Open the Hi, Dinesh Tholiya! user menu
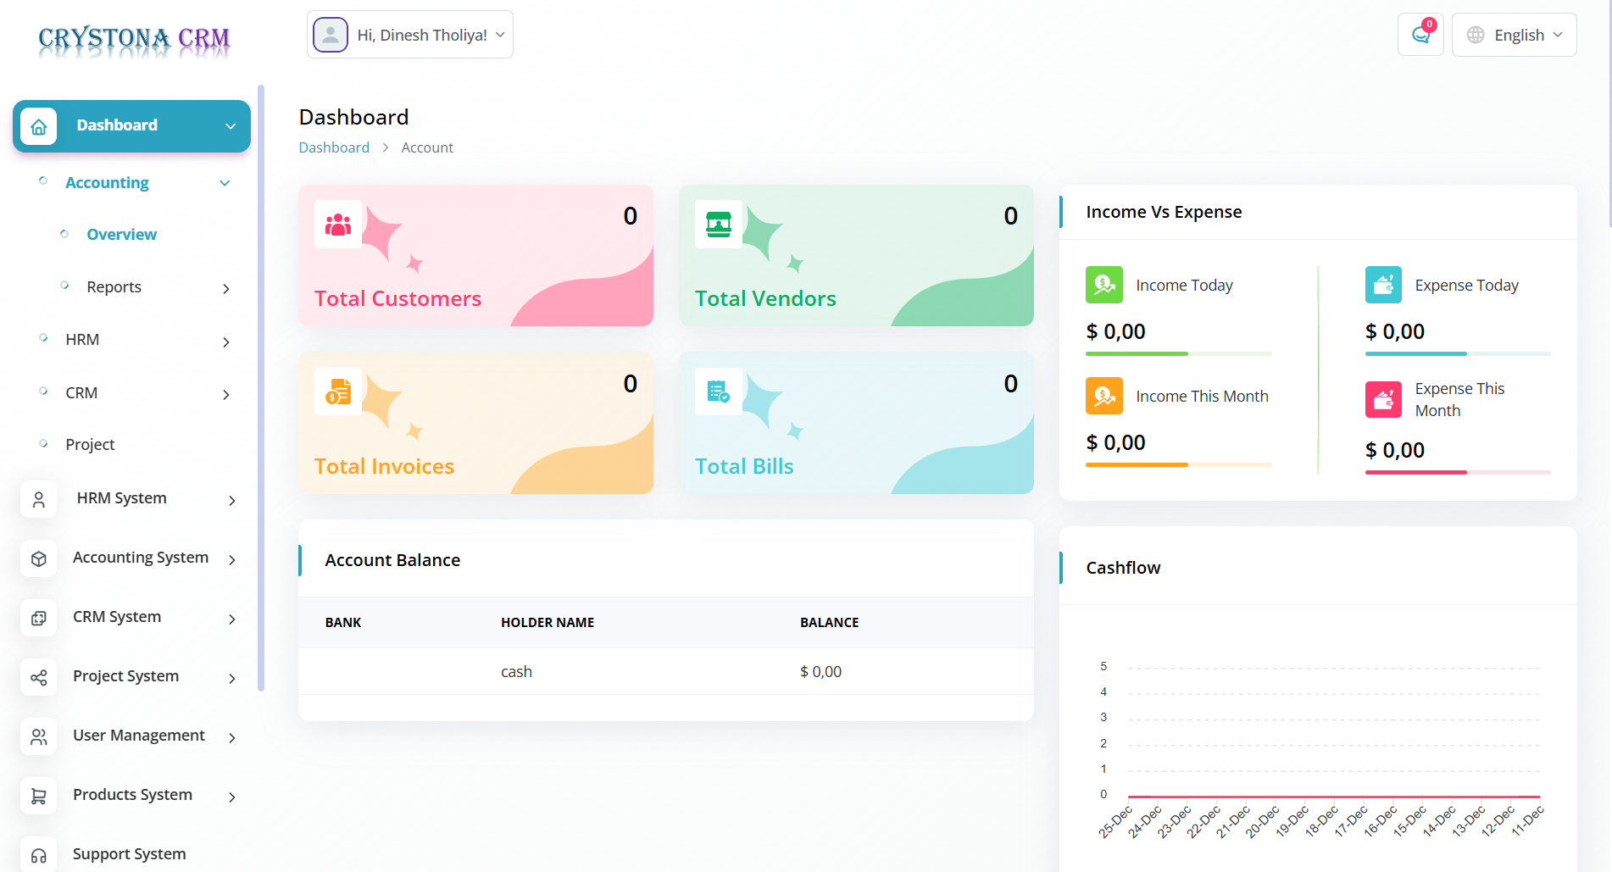Image resolution: width=1612 pixels, height=872 pixels. coord(410,35)
